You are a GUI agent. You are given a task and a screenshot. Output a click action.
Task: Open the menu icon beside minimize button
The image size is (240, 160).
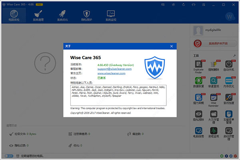[x=204, y=4]
